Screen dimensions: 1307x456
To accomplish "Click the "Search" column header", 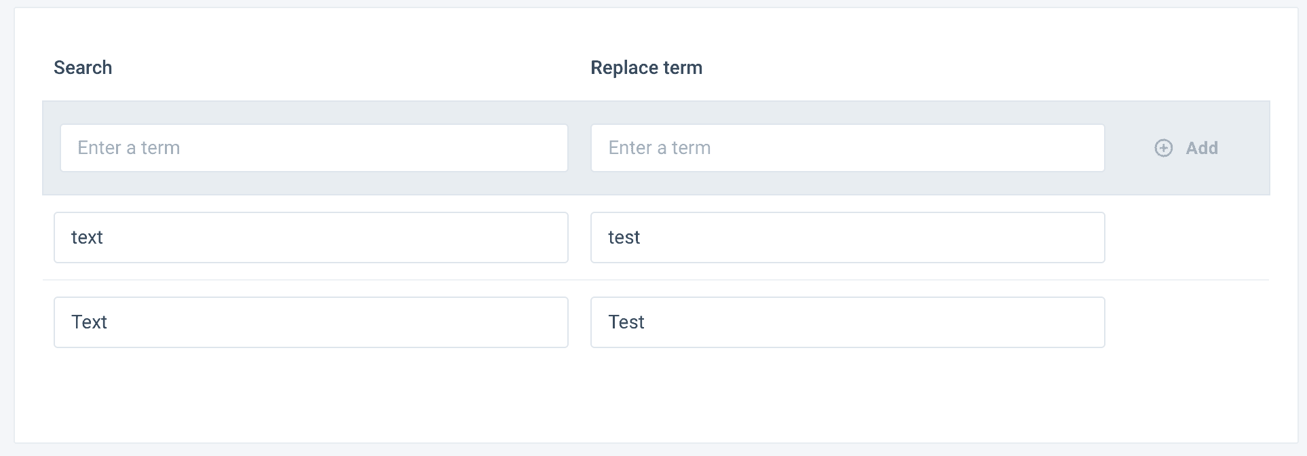I will coord(83,68).
